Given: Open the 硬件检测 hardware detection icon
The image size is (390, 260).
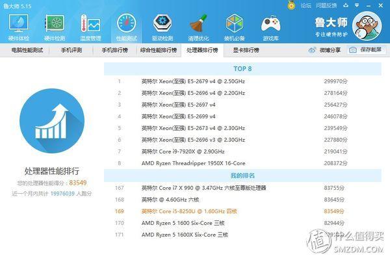Looking at the screenshot, I should pos(55,27).
